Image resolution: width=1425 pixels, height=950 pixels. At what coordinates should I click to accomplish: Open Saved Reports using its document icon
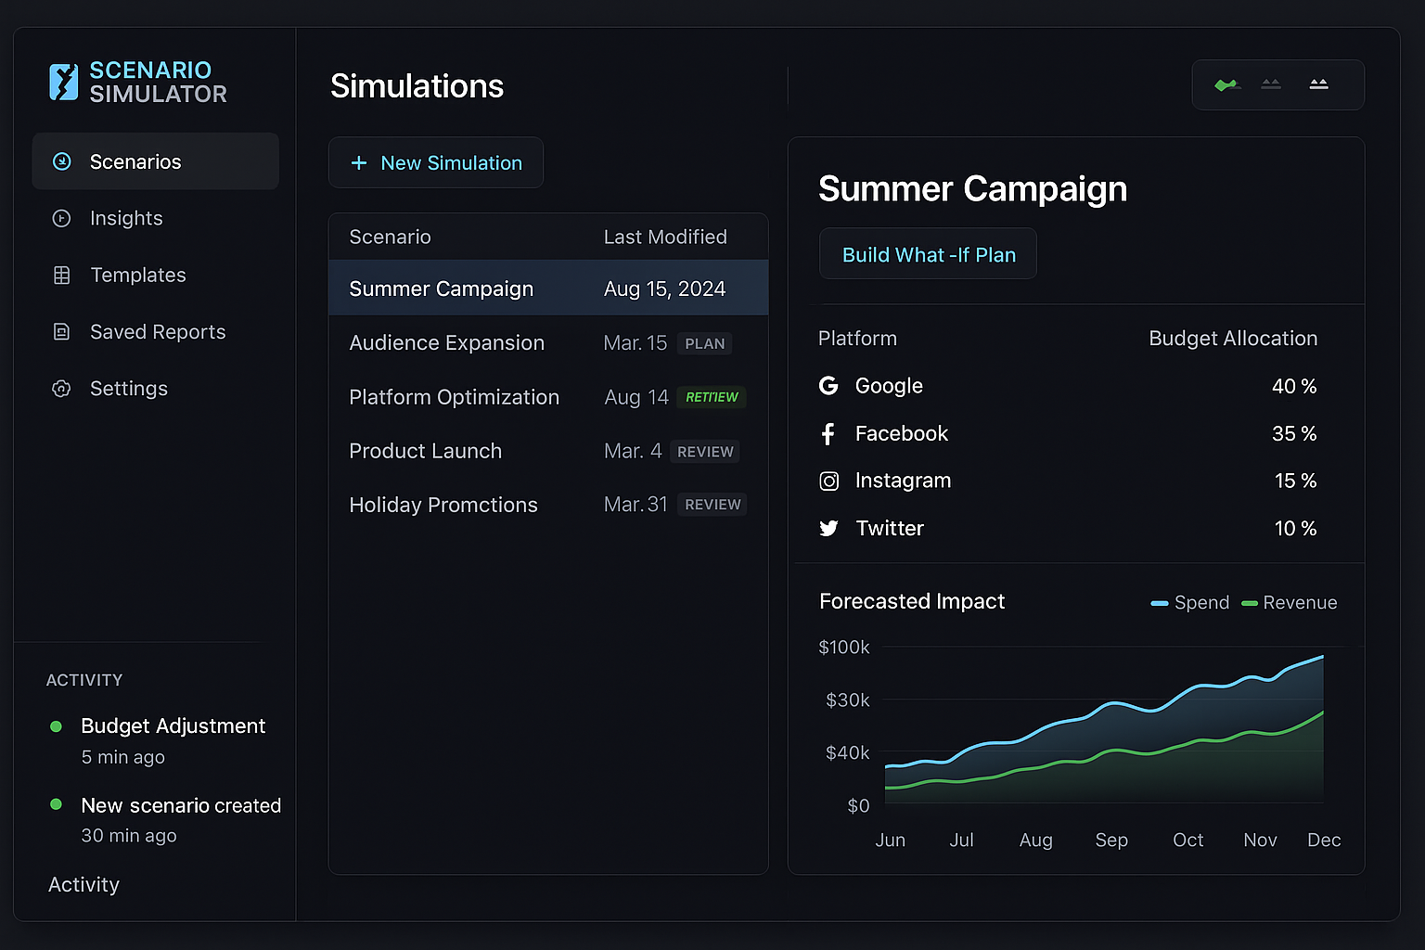(61, 331)
